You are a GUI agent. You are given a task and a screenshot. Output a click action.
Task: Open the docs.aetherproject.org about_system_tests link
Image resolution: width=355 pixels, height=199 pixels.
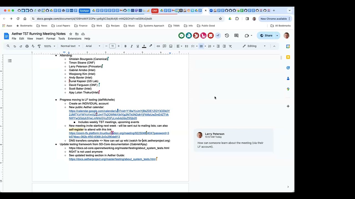coord(112,159)
